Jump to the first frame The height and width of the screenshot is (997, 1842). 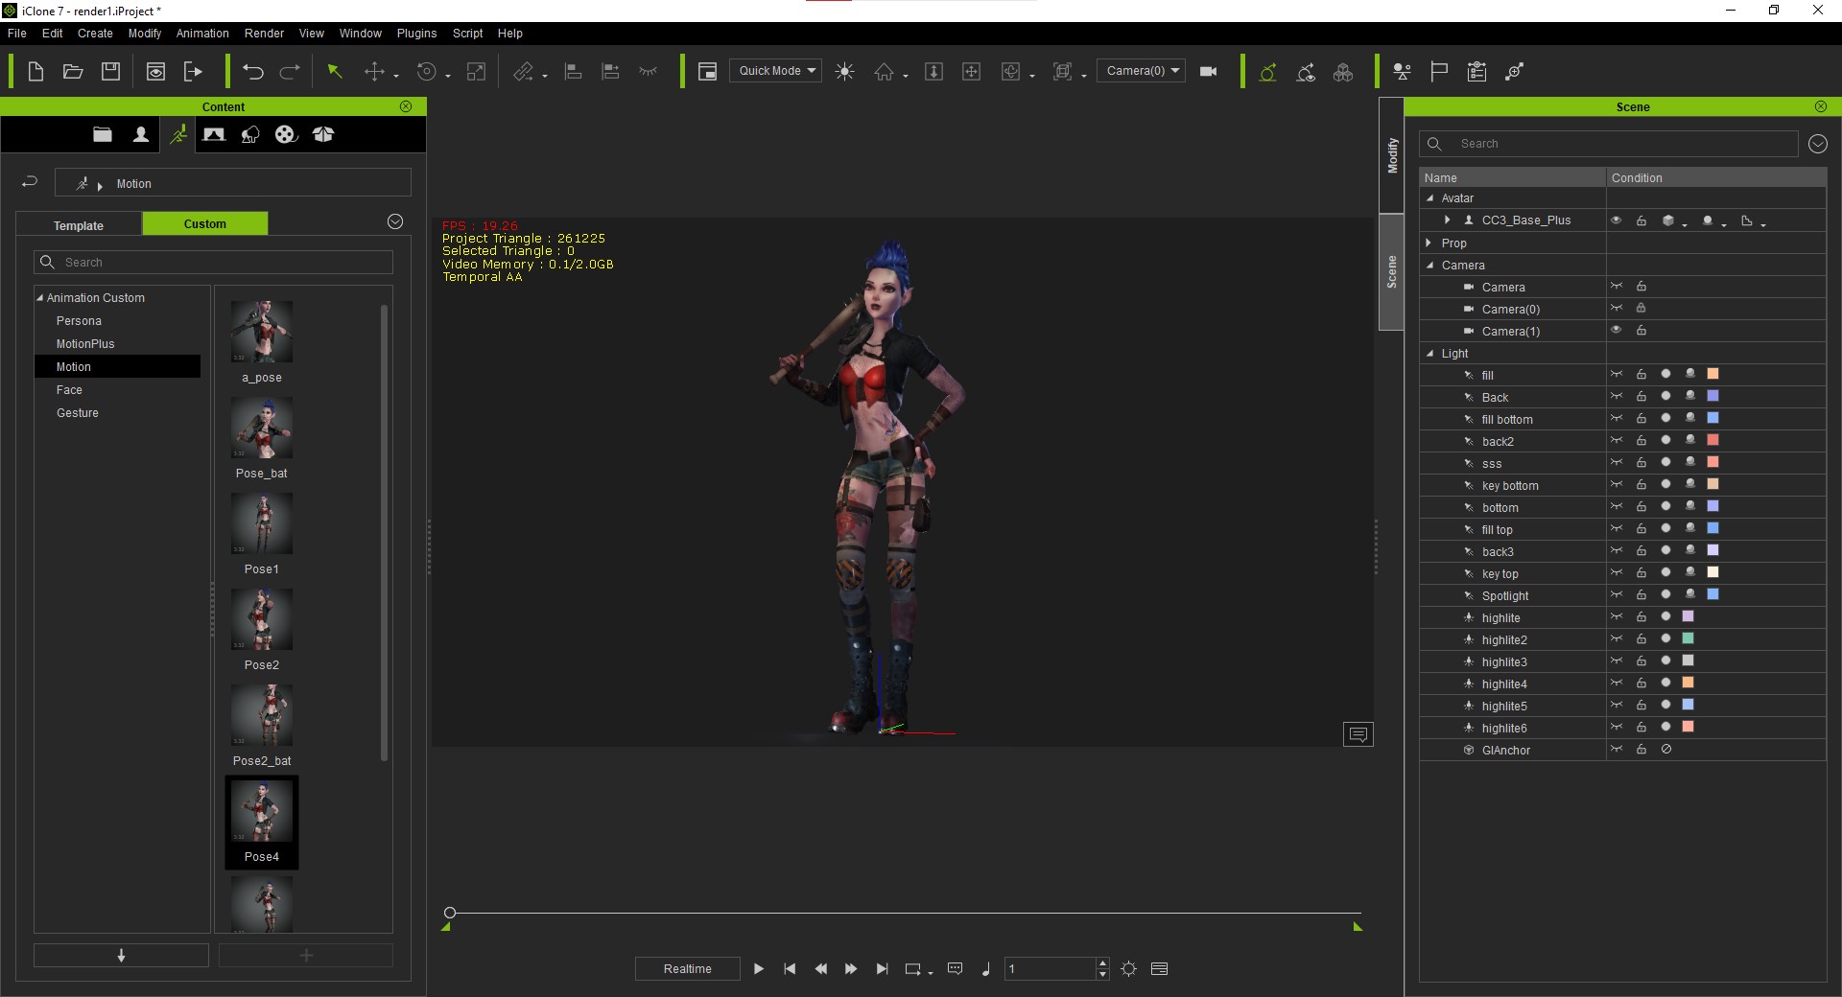coord(790,968)
